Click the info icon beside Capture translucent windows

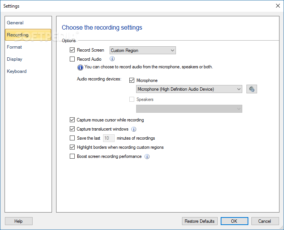(x=134, y=129)
